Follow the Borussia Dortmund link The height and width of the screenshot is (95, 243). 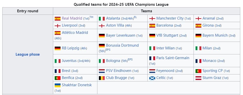pyautogui.click(x=122, y=45)
